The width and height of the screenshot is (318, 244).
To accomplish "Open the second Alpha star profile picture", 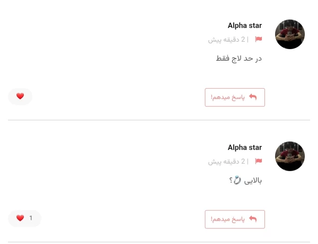I will [x=290, y=156].
